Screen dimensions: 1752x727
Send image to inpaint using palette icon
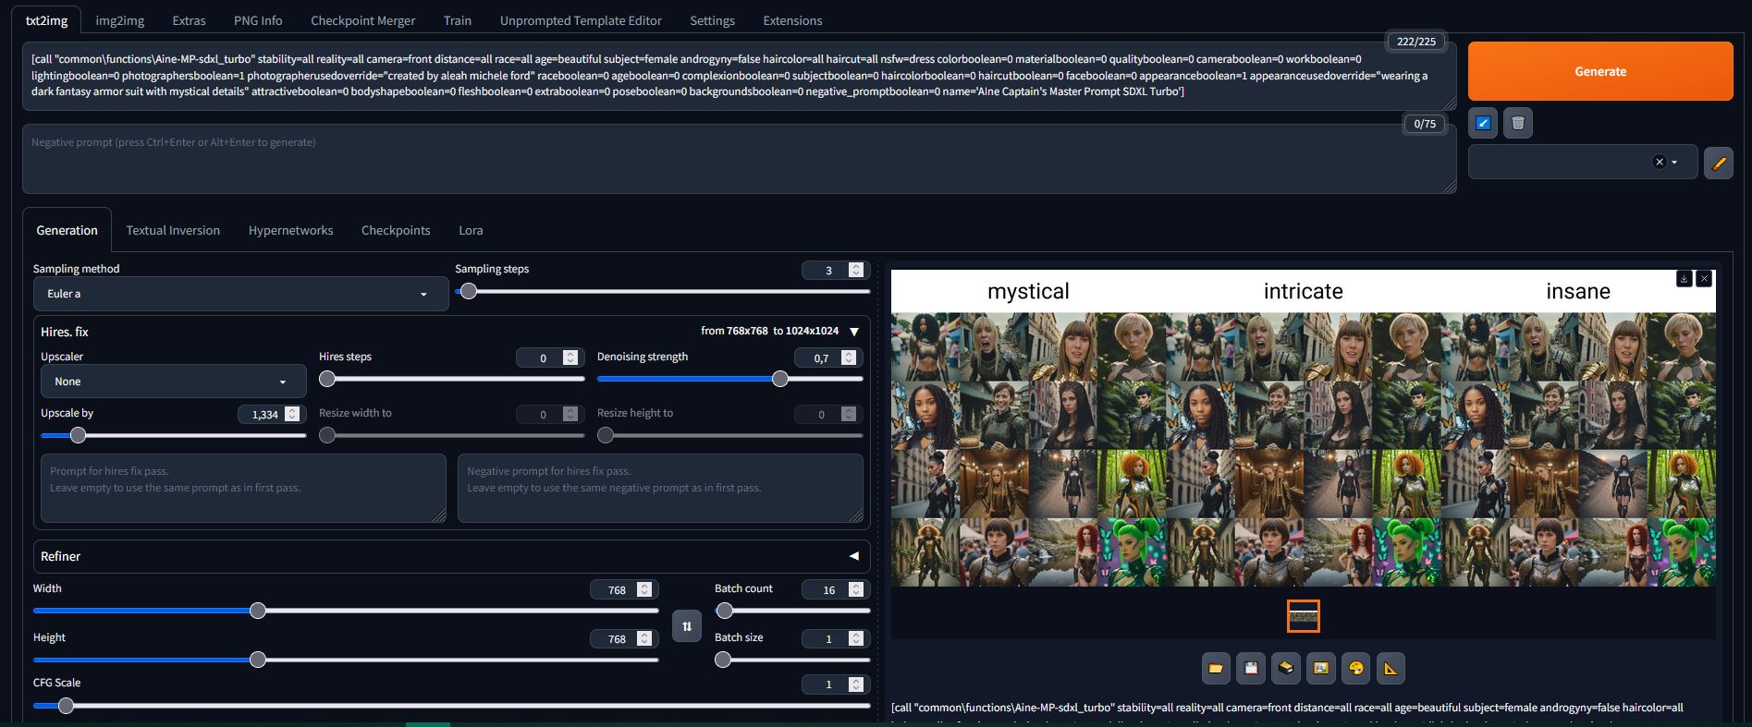coord(1355,668)
